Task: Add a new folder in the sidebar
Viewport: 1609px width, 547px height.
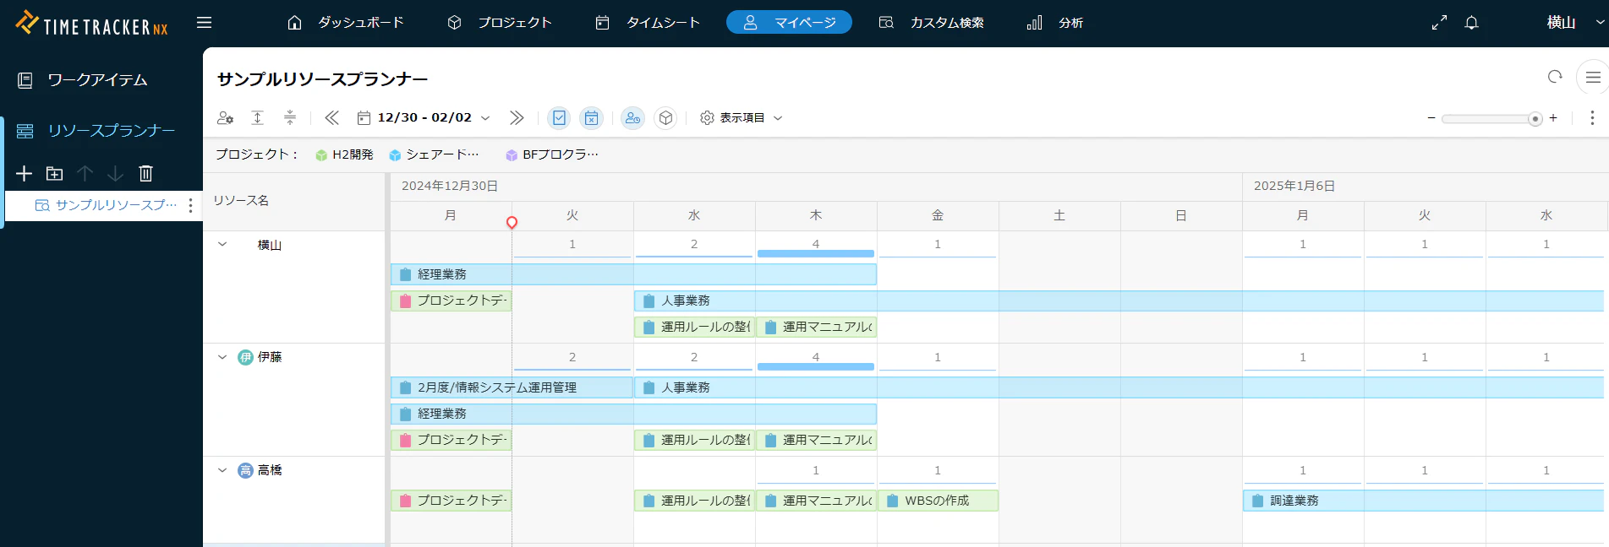Action: [x=54, y=173]
